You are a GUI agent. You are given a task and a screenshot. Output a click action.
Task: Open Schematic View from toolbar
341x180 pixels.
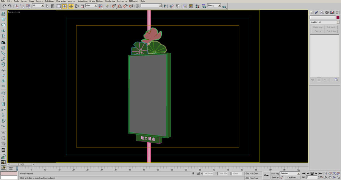[191, 6]
